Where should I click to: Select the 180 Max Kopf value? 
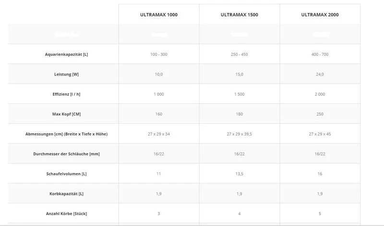pyautogui.click(x=239, y=114)
